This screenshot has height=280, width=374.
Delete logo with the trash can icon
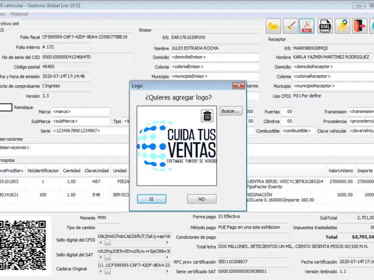[x=207, y=116]
